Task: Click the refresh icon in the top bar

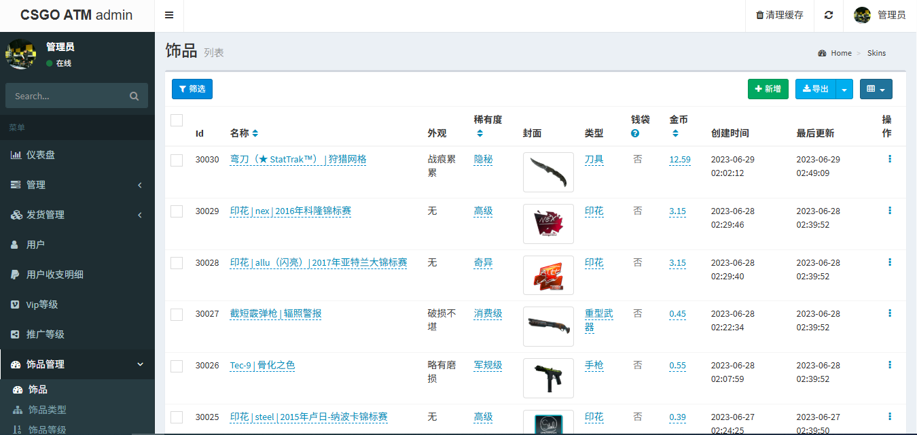Action: [829, 16]
